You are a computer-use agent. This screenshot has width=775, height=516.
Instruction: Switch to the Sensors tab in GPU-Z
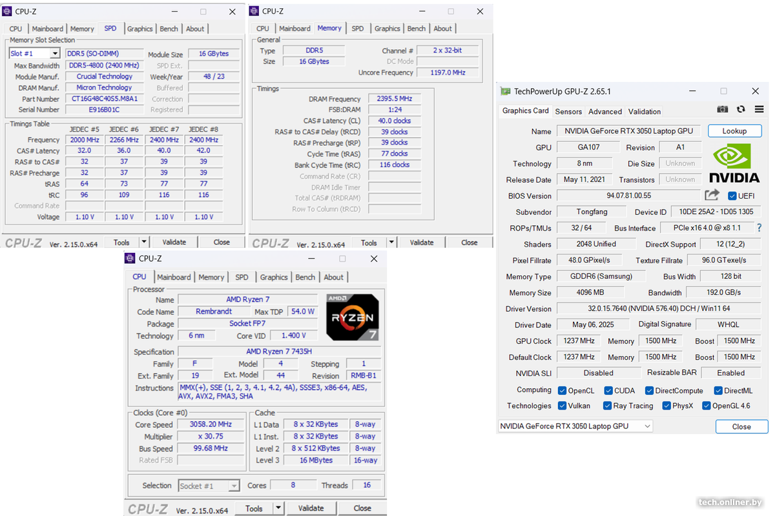point(568,111)
